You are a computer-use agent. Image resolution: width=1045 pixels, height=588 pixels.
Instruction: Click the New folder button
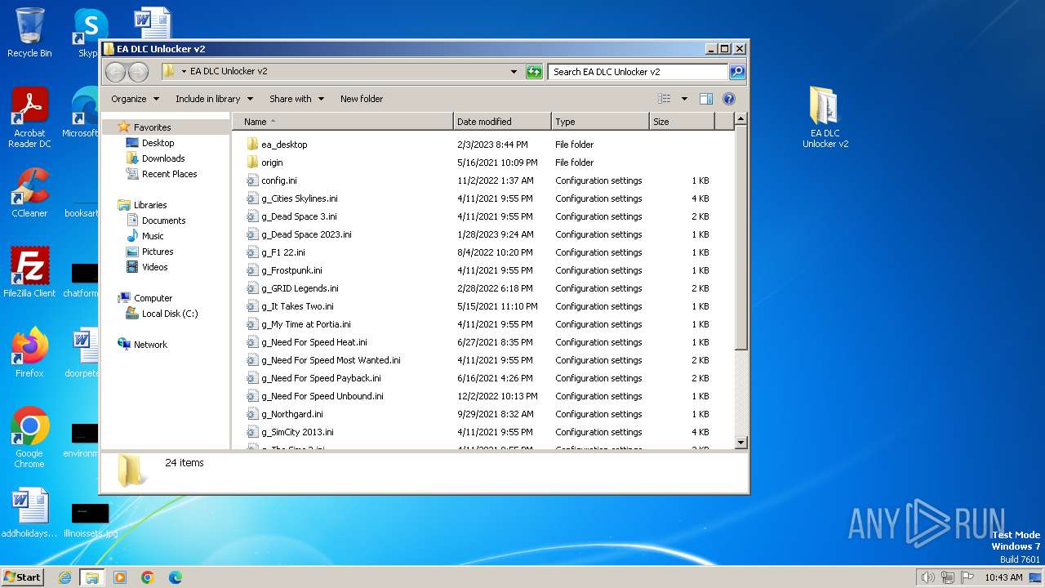[x=362, y=99]
